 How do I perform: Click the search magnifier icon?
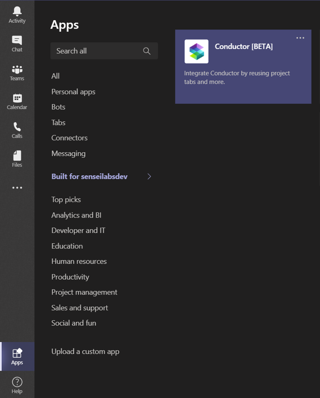pos(147,50)
